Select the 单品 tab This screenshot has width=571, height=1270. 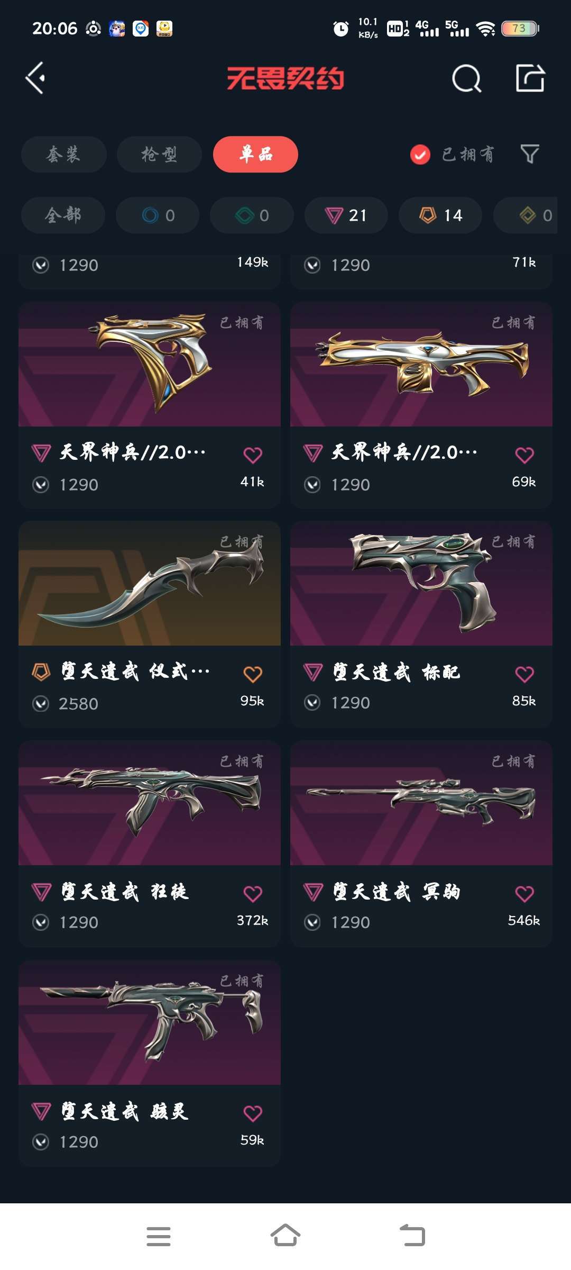click(x=255, y=155)
